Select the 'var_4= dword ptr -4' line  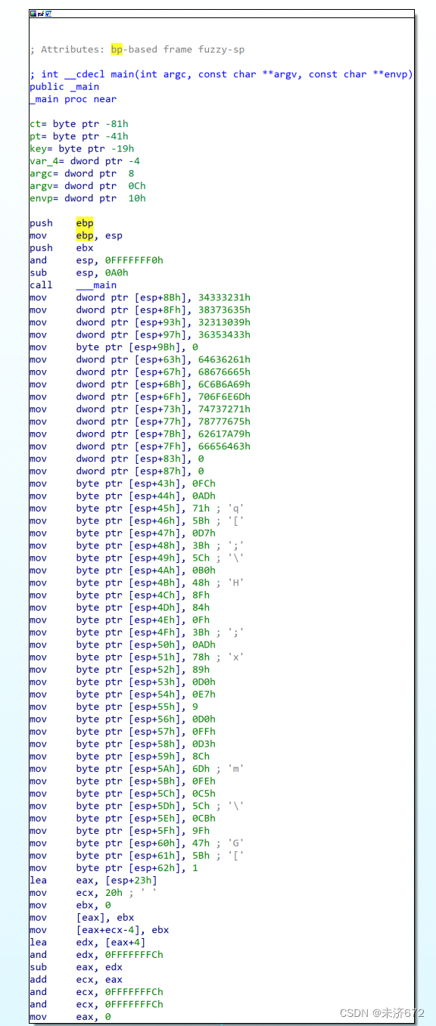pos(85,161)
